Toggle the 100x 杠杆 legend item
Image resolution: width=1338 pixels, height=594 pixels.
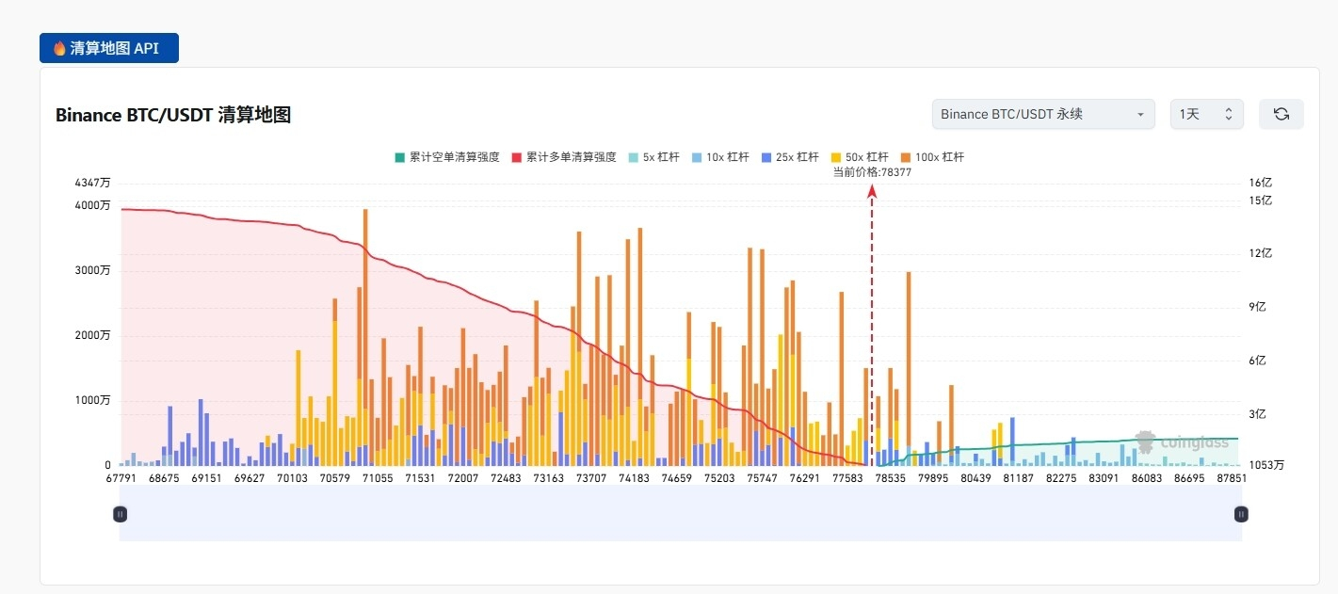pos(932,157)
